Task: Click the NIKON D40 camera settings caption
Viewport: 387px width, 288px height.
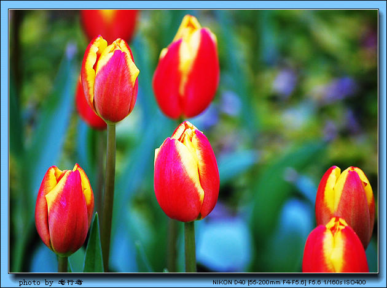Action: (x=289, y=282)
